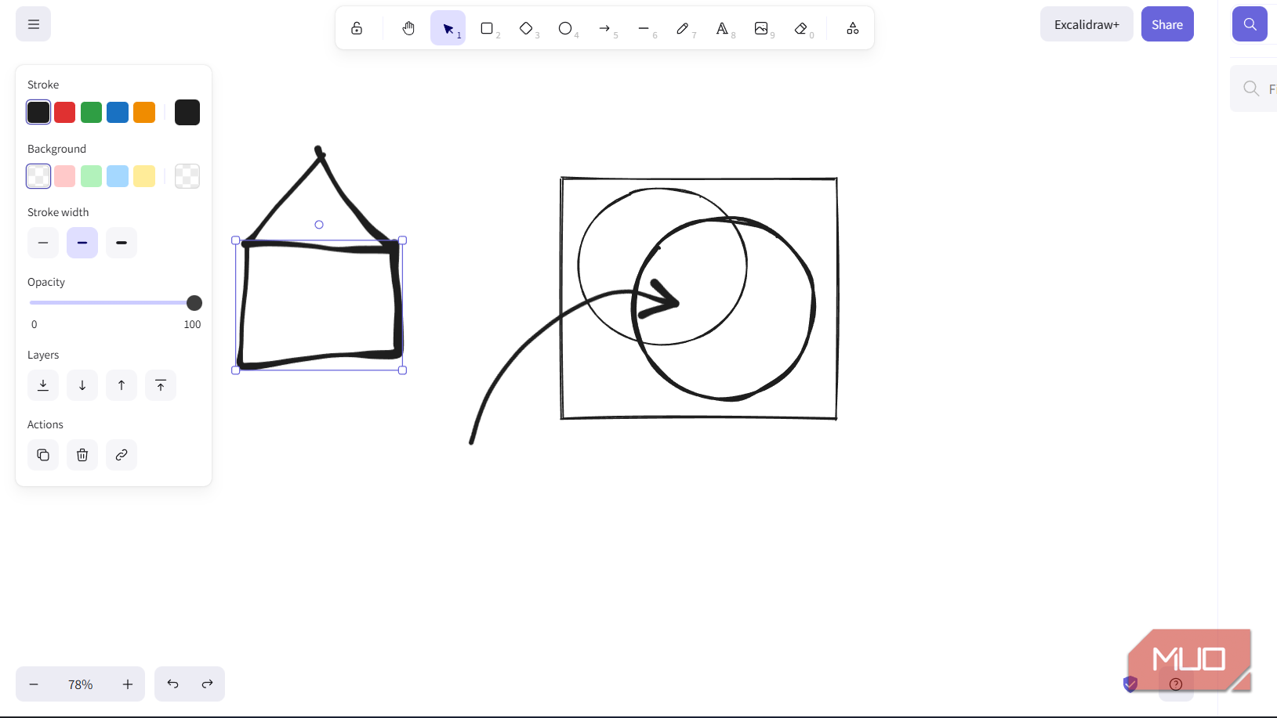Screen dimensions: 1277x718
Task: Switch to the bold stroke width
Action: pyautogui.click(x=121, y=243)
